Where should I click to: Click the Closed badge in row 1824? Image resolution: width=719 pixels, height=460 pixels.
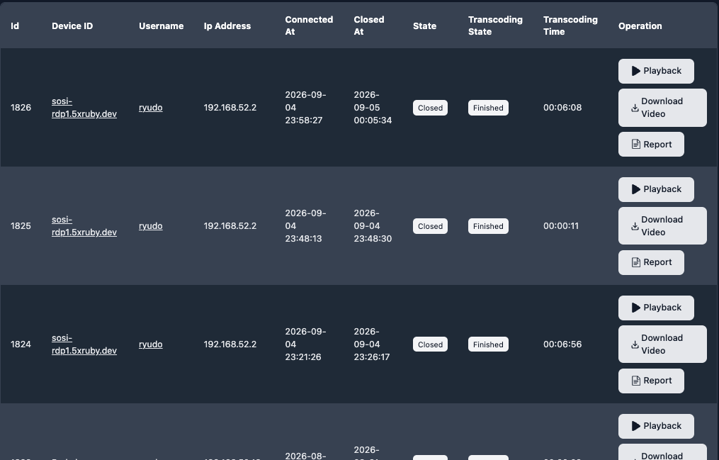pyautogui.click(x=430, y=344)
